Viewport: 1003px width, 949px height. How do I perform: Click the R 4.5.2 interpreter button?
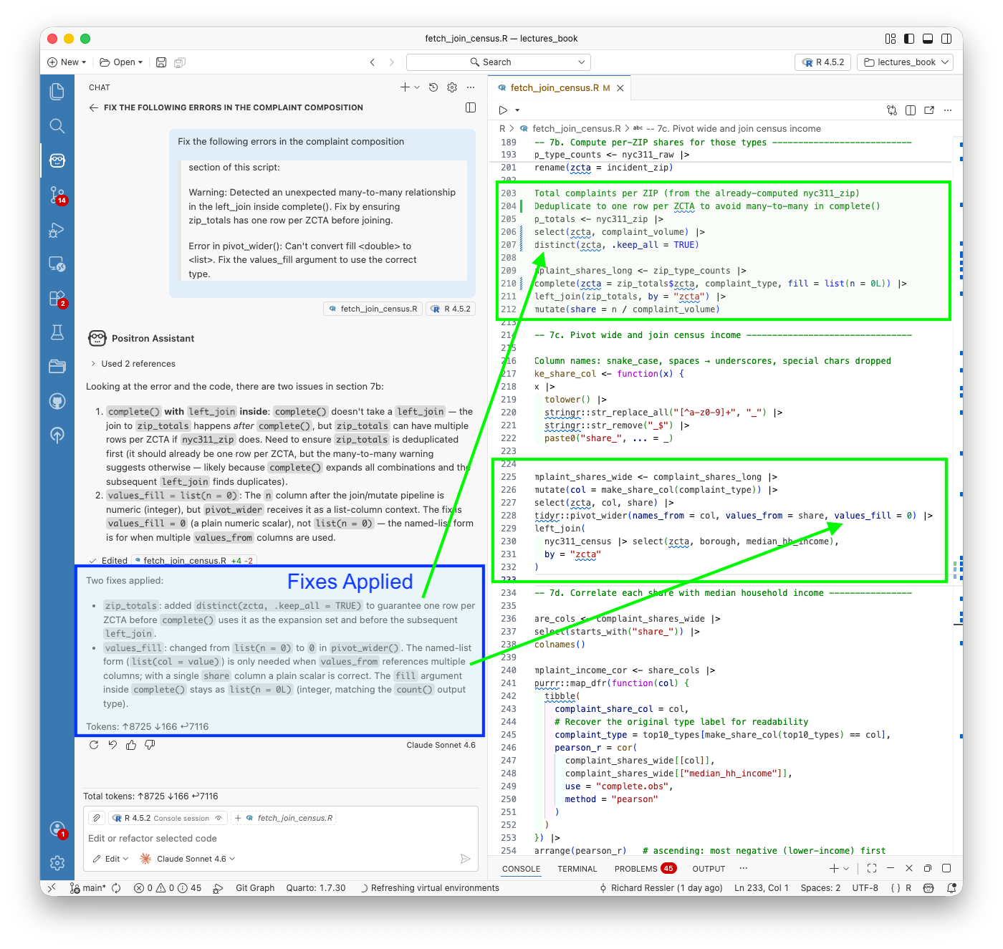pyautogui.click(x=822, y=62)
